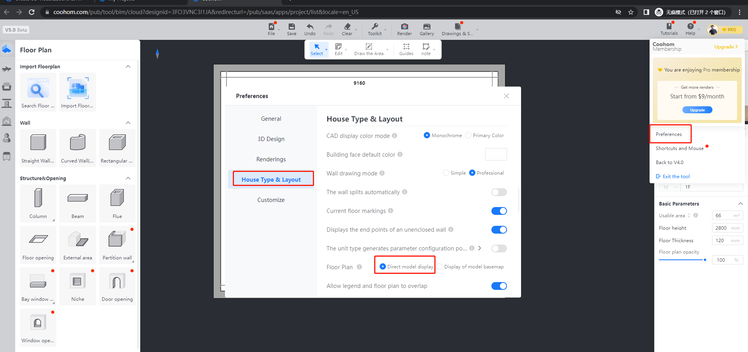Switch to 3D Design preferences tab

(x=271, y=139)
